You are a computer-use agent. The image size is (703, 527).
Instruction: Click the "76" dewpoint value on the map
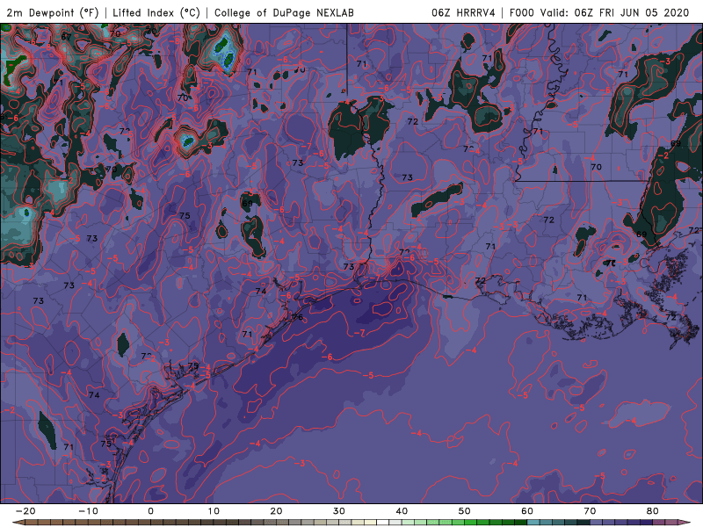click(298, 317)
